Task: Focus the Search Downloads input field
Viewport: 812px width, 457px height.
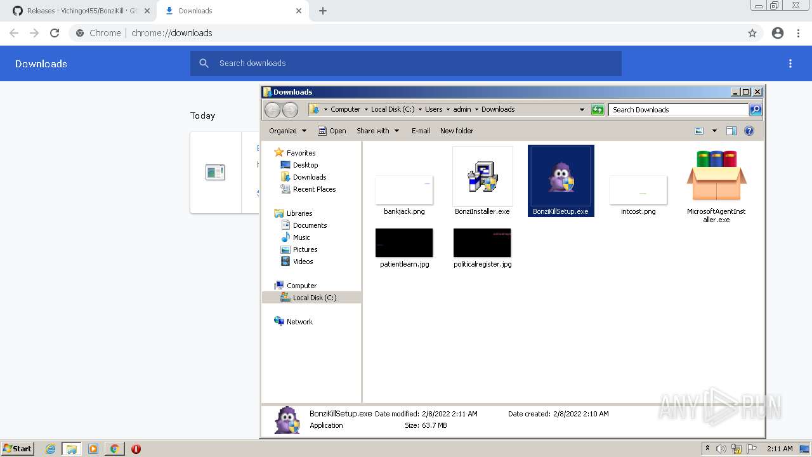Action: pos(678,110)
